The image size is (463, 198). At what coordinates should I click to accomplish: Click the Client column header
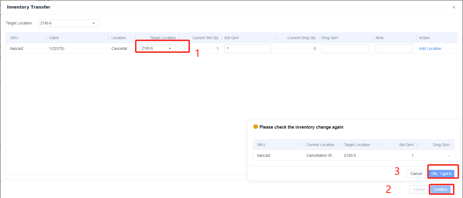point(54,38)
